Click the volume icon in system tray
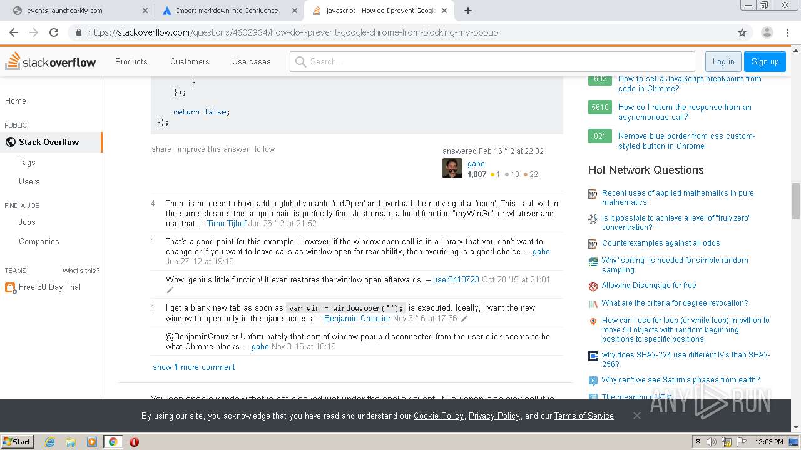 click(x=711, y=442)
